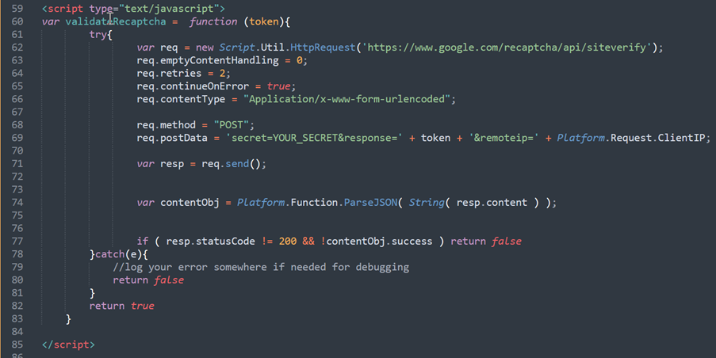Viewport: 716px width, 358px height.
Task: Click the try keyword
Action: 98,35
